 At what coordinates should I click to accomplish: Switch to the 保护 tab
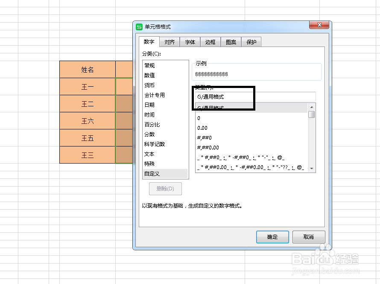251,41
